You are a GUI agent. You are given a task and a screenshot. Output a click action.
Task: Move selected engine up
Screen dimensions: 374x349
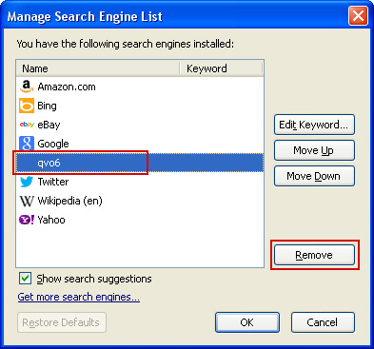coord(314,150)
